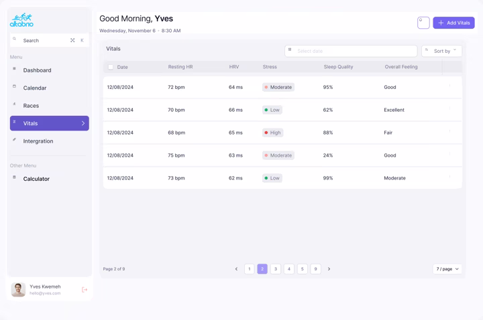This screenshot has width=483, height=320.
Task: Click hello@yves.com email text
Action: click(x=45, y=293)
